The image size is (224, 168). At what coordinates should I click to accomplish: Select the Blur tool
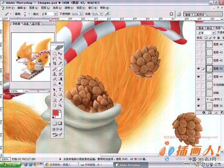click(x=54, y=84)
